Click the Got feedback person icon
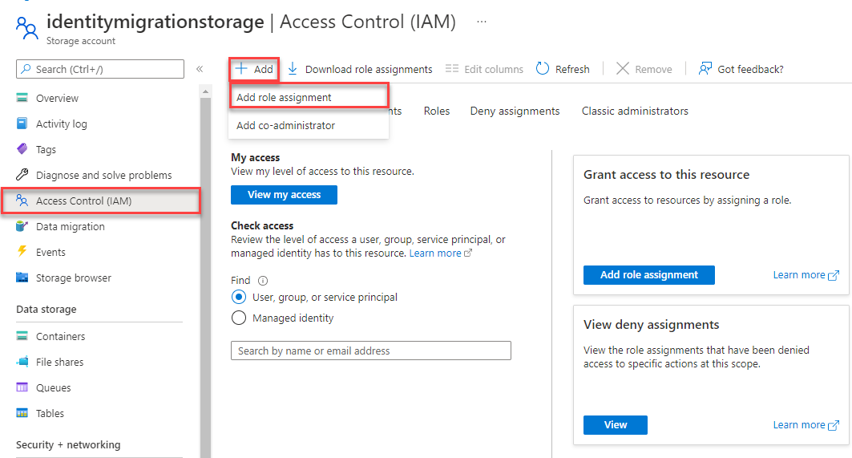 (x=705, y=68)
